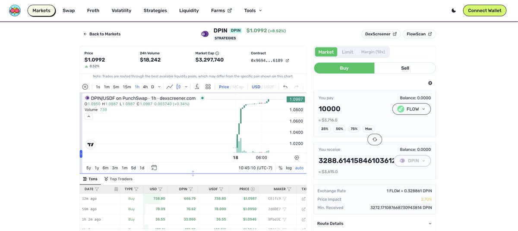
Task: Switch to Buy side
Action: (344, 68)
